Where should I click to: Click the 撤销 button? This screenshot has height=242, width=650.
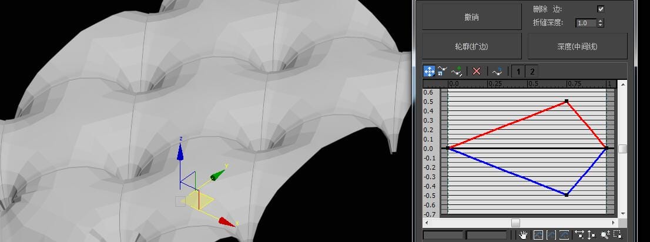[471, 17]
